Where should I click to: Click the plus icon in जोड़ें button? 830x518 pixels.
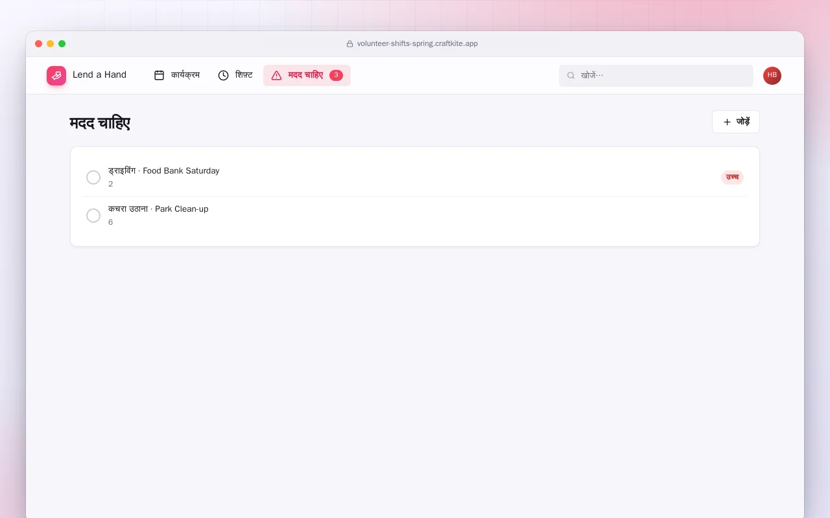click(x=727, y=122)
